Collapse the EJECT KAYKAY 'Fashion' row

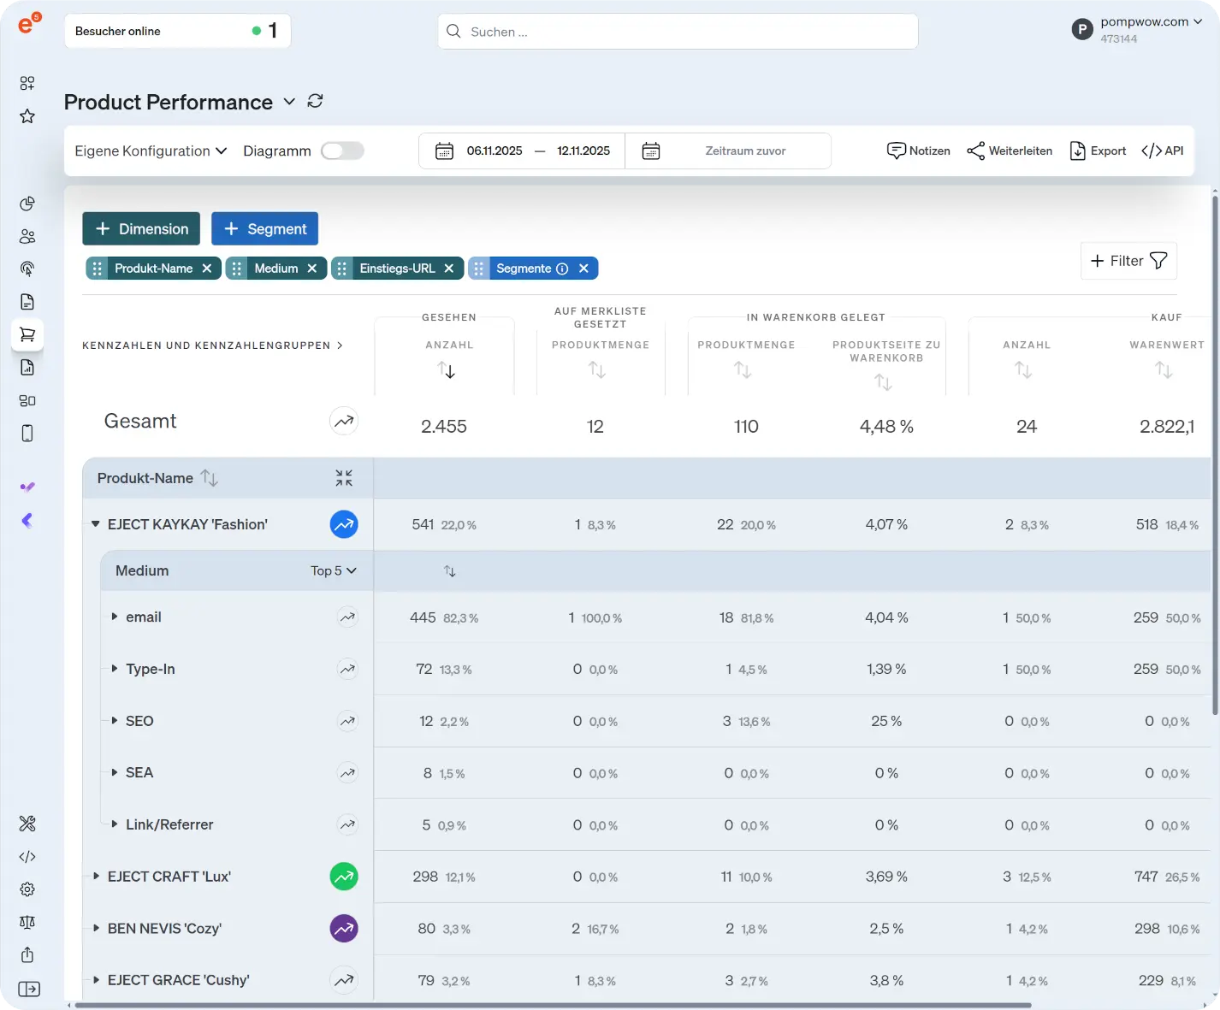tap(95, 524)
